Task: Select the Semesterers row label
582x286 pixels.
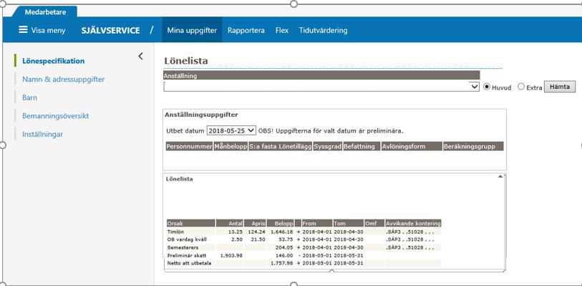Action: tap(183, 247)
